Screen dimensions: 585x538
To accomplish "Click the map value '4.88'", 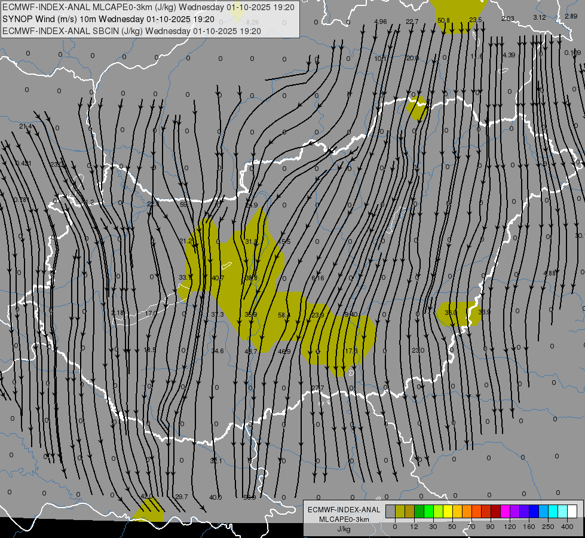I will point(550,273).
